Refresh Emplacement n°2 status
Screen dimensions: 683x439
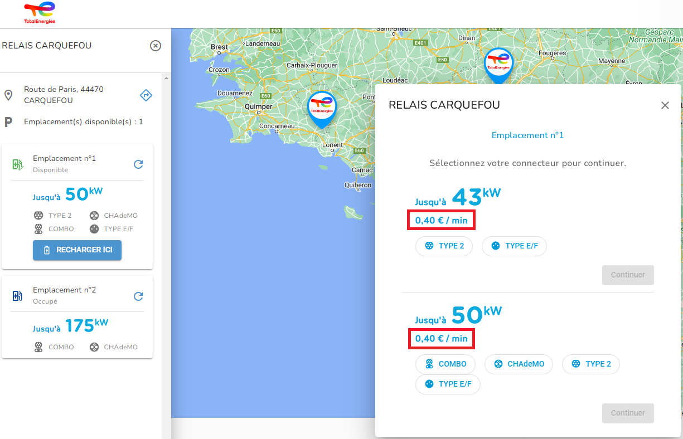click(x=139, y=296)
